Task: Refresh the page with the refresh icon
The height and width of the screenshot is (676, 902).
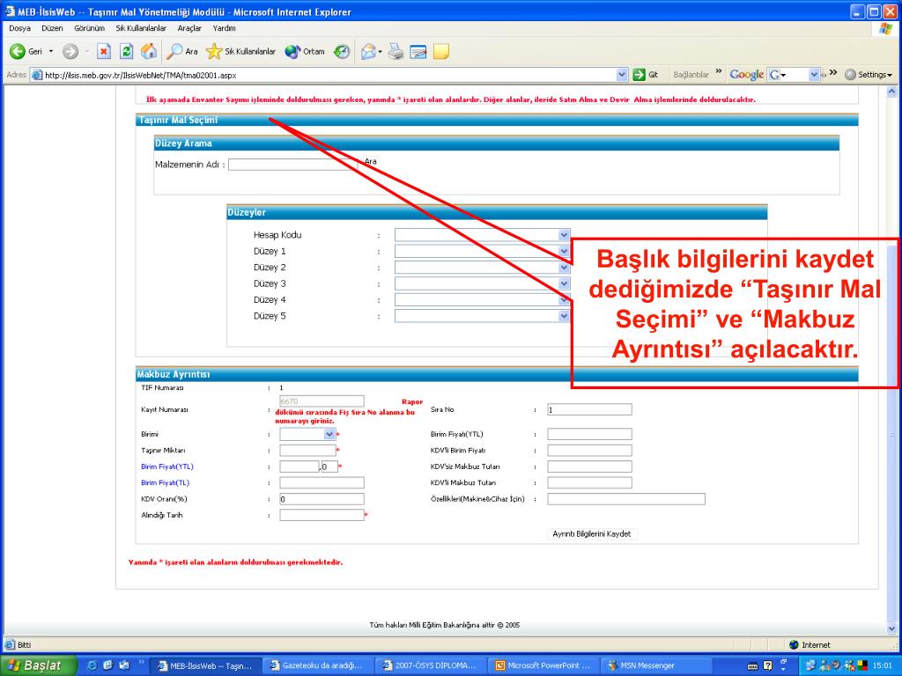Action: (126, 51)
